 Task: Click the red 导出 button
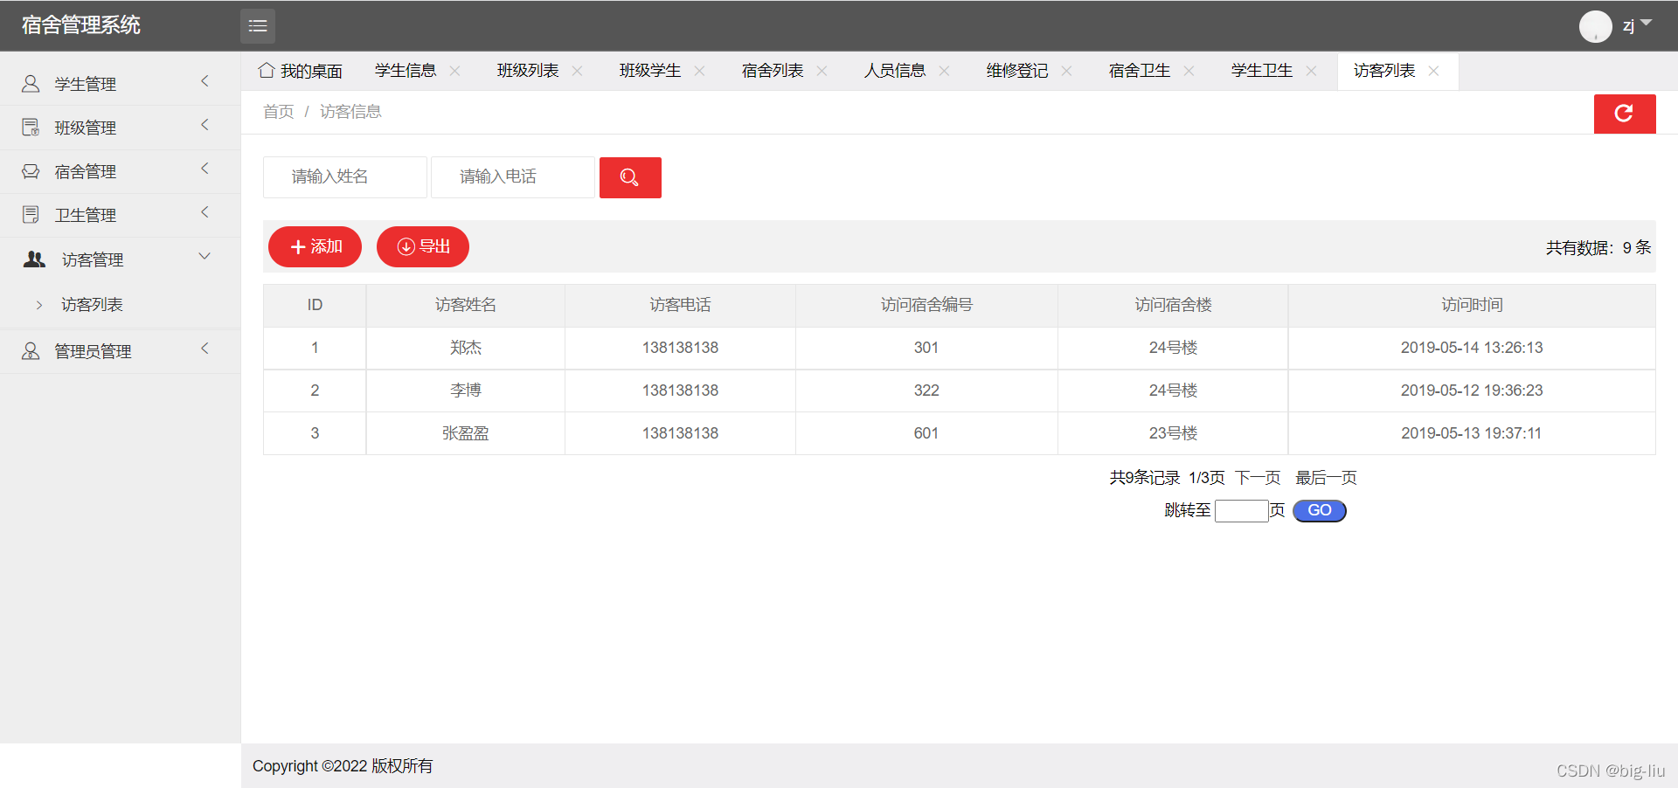(423, 246)
